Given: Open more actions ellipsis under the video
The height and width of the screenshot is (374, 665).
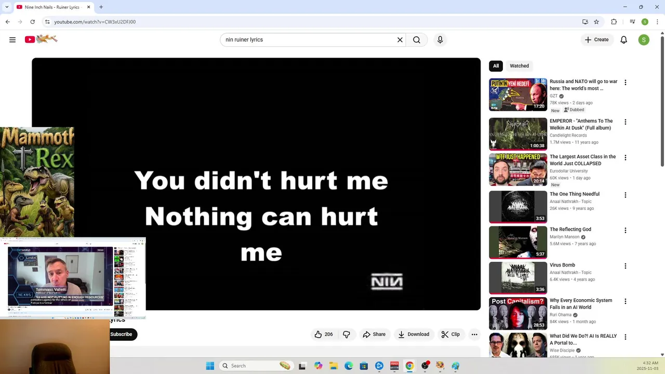Looking at the screenshot, I should coord(474,335).
